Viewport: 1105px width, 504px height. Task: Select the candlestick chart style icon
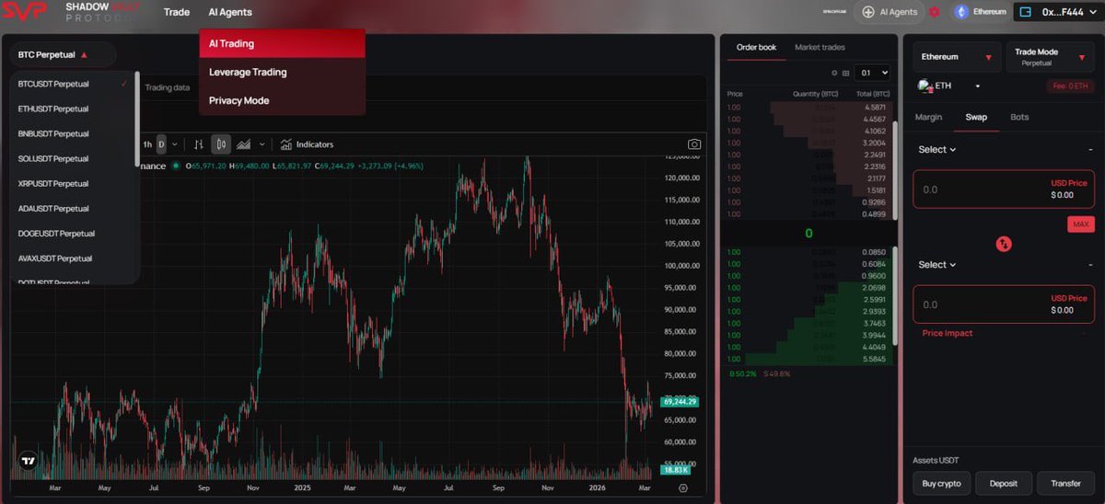pos(221,144)
